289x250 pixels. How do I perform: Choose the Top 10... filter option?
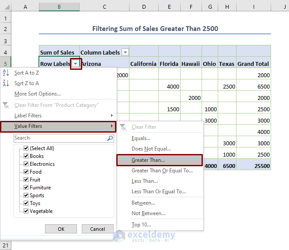(x=142, y=225)
